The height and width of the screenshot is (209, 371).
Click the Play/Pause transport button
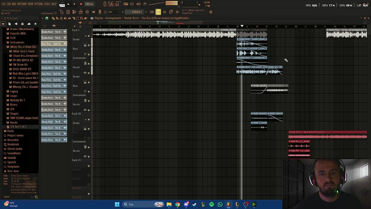tap(68, 4)
